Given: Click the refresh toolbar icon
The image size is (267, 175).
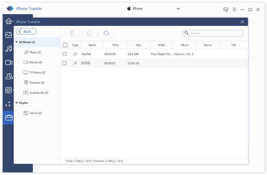Looking at the screenshot, I should click(106, 33).
